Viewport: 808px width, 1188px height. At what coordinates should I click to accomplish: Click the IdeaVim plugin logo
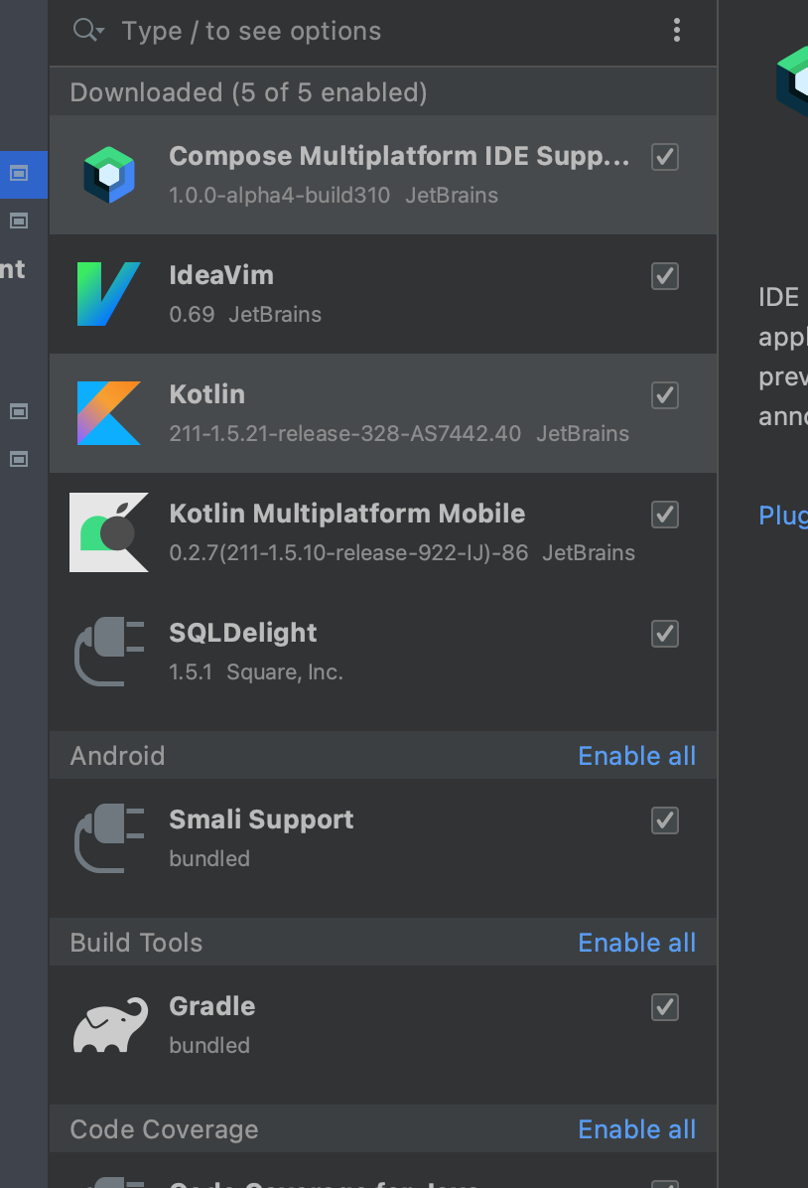tap(108, 294)
